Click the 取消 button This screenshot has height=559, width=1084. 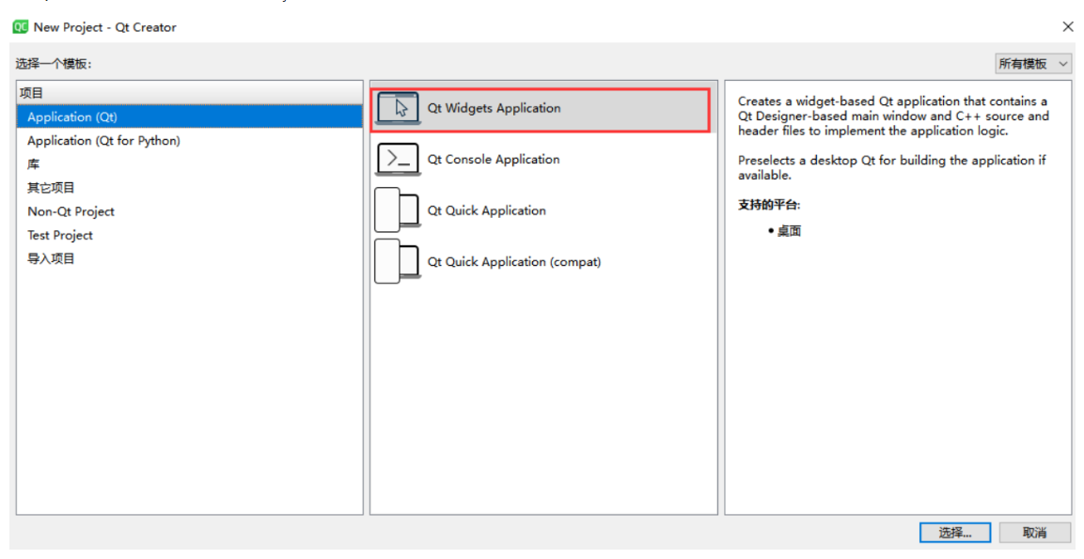click(1034, 533)
